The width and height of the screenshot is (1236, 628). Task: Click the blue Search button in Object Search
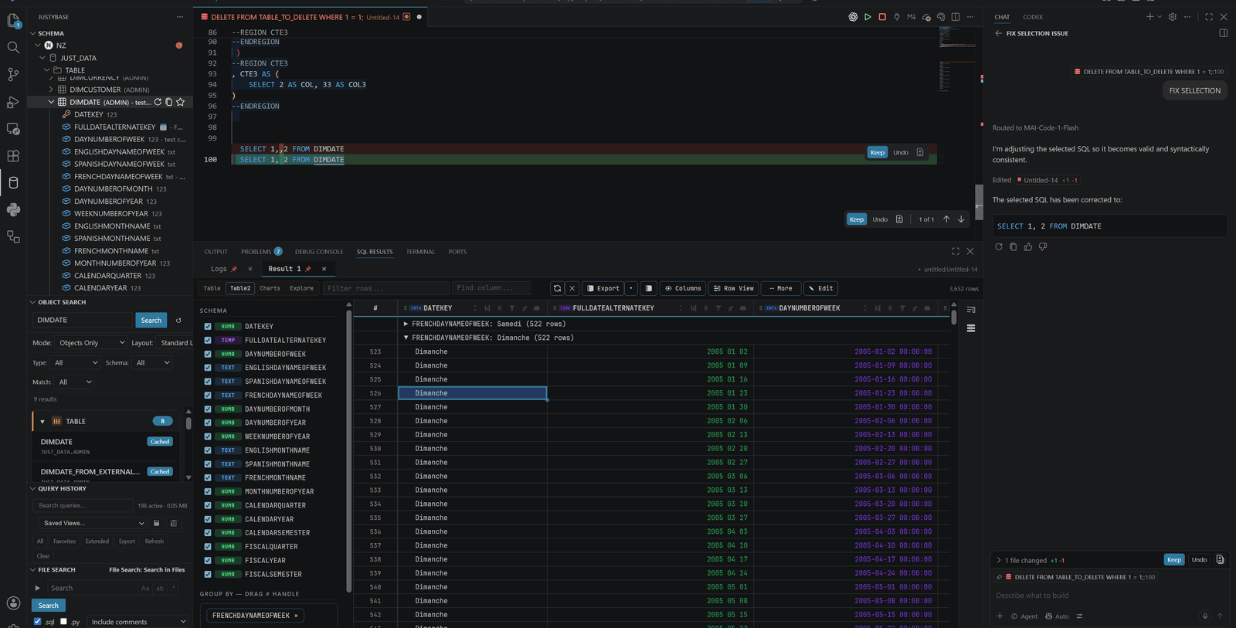click(x=151, y=321)
